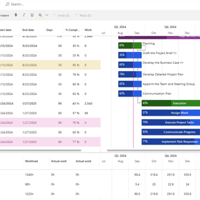Screen dimensions: 200x200
Task: Toggle italic formatting
Action: [24, 15]
